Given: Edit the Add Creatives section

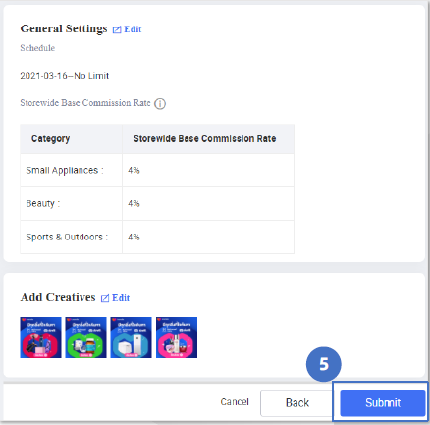Looking at the screenshot, I should point(115,298).
